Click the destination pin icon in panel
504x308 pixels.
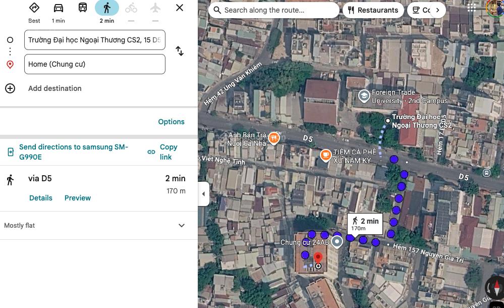10,64
